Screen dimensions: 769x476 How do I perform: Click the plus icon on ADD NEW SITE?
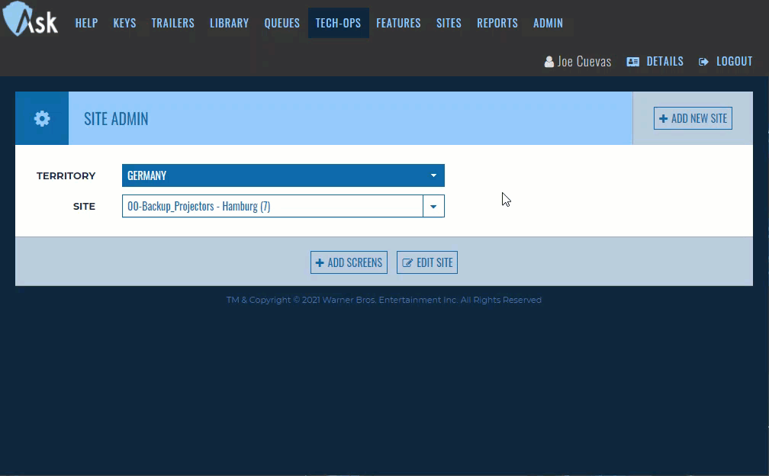pyautogui.click(x=662, y=118)
